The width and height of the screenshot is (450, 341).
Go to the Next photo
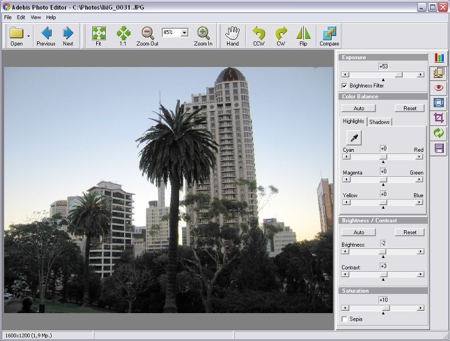(68, 36)
